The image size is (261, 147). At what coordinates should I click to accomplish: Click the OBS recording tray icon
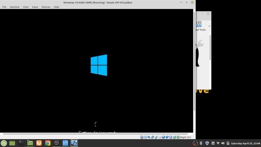[x=195, y=143]
